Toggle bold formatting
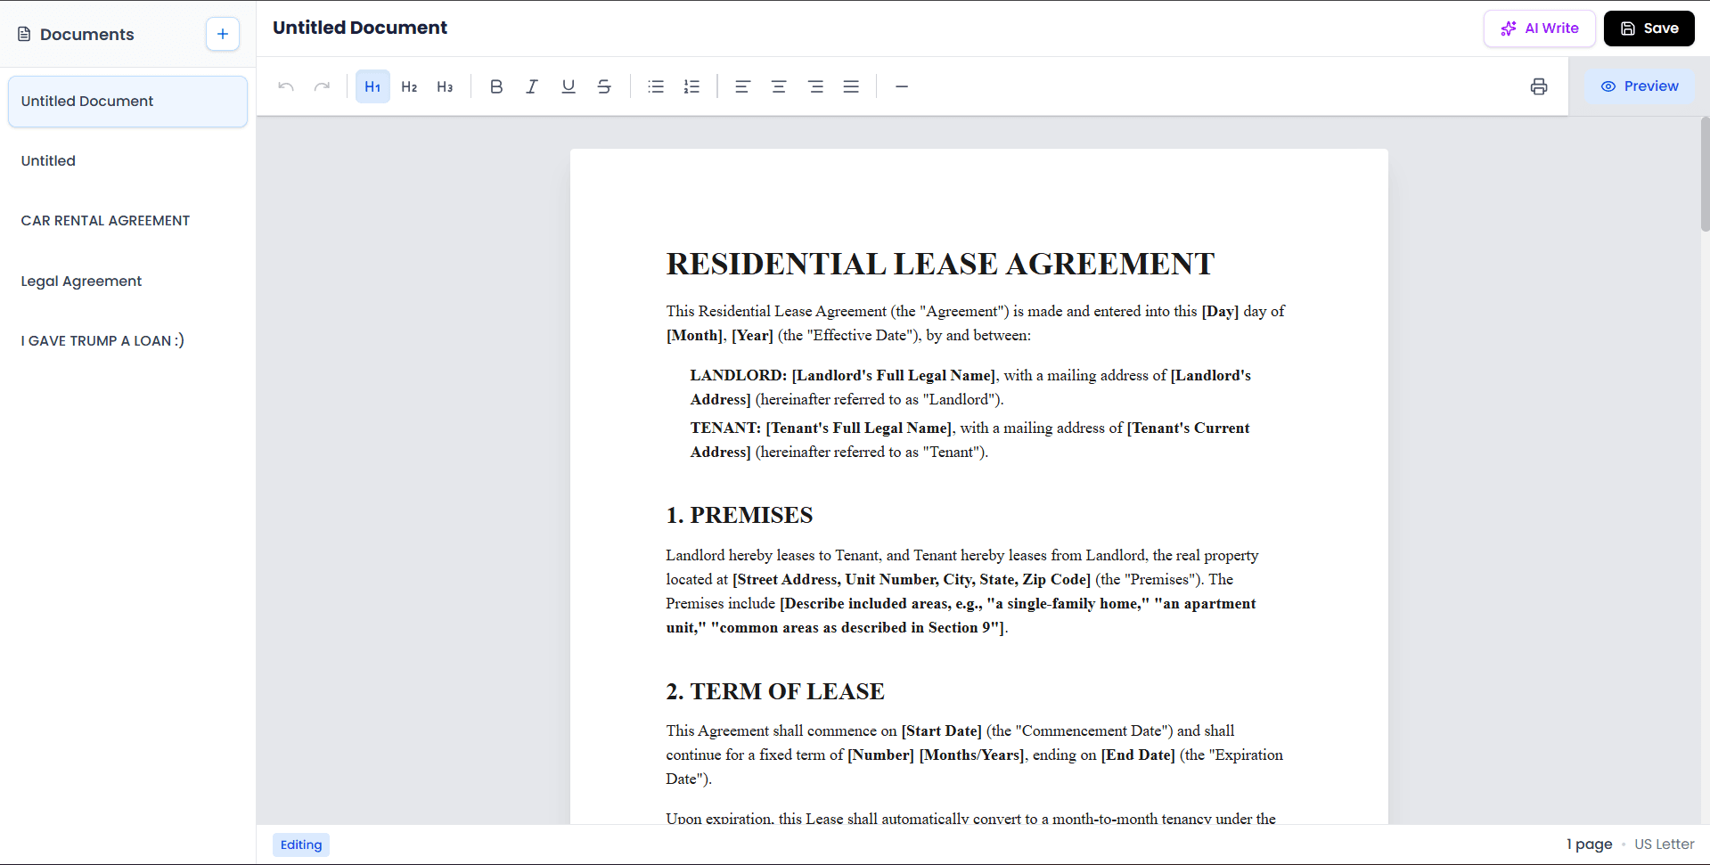 [x=496, y=86]
